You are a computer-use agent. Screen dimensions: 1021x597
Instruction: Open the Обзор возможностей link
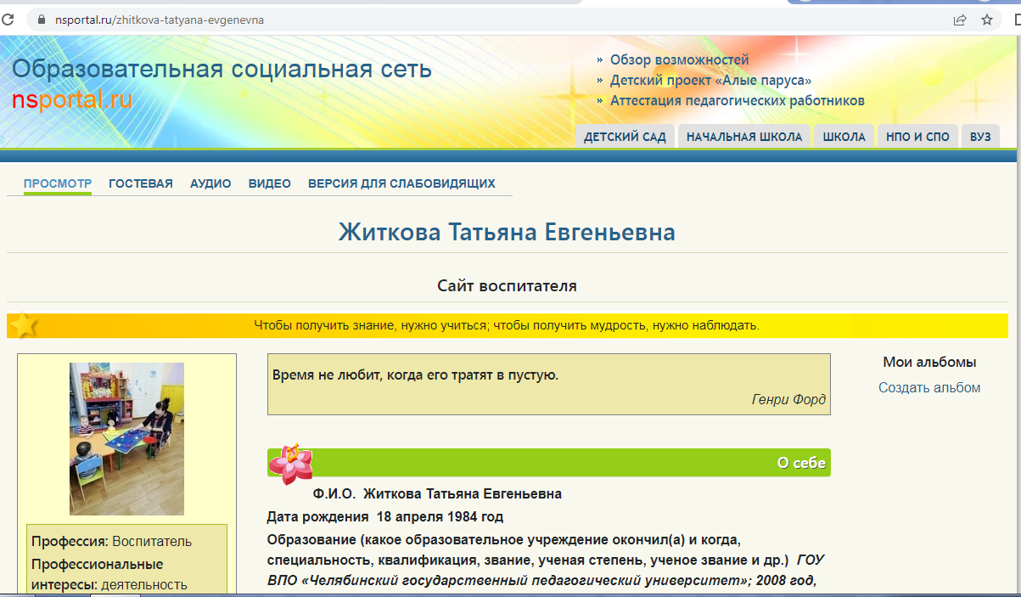tap(679, 59)
